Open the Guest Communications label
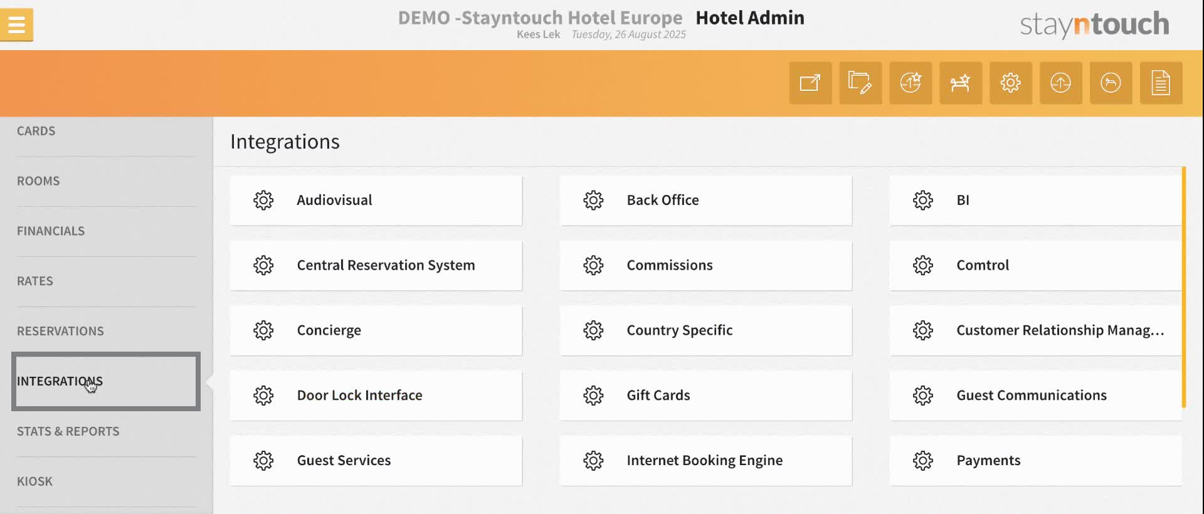The height and width of the screenshot is (514, 1204). pos(1032,396)
